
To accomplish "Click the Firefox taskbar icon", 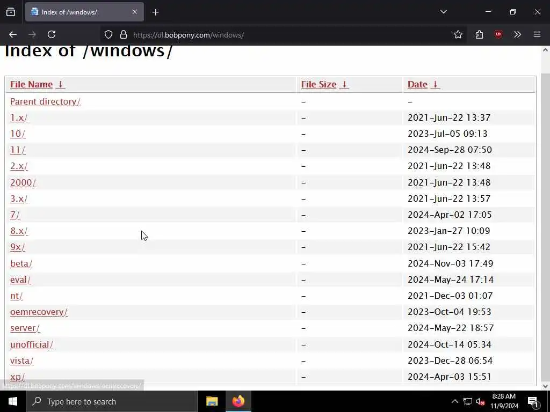I will click(238, 401).
